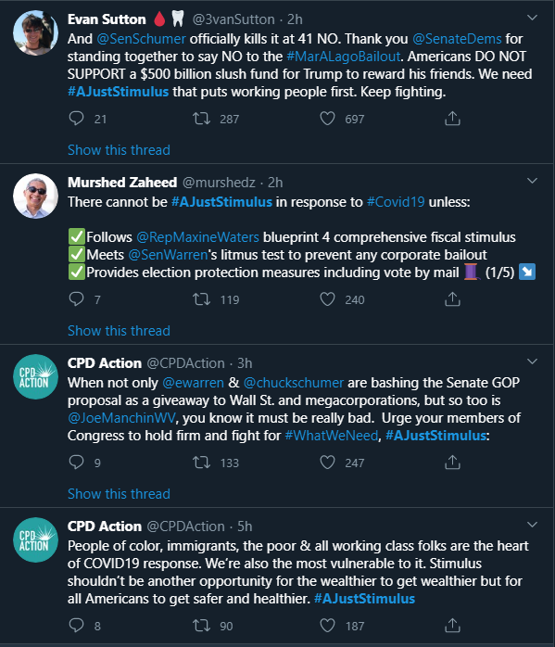Screen dimensions: 555x647
Task: Open the CPD Action avatar on the 3h tweet
Action: click(x=35, y=376)
